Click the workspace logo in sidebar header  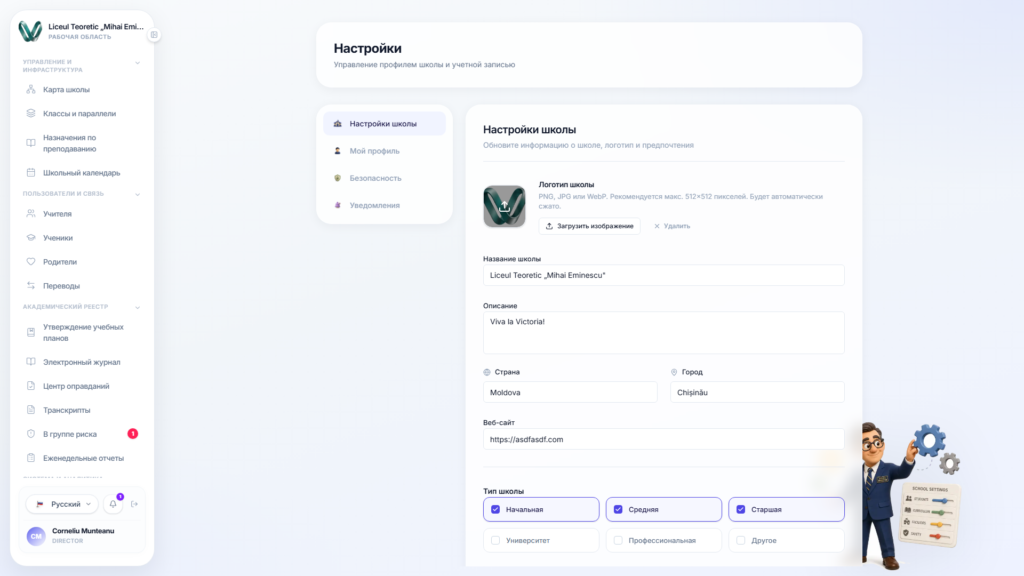[x=30, y=31]
